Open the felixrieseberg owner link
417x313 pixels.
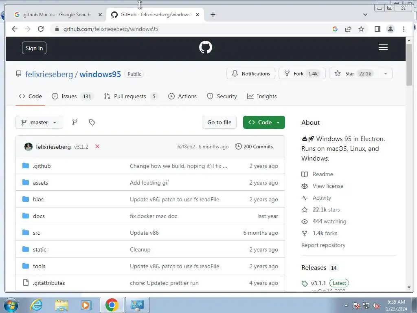click(x=49, y=74)
